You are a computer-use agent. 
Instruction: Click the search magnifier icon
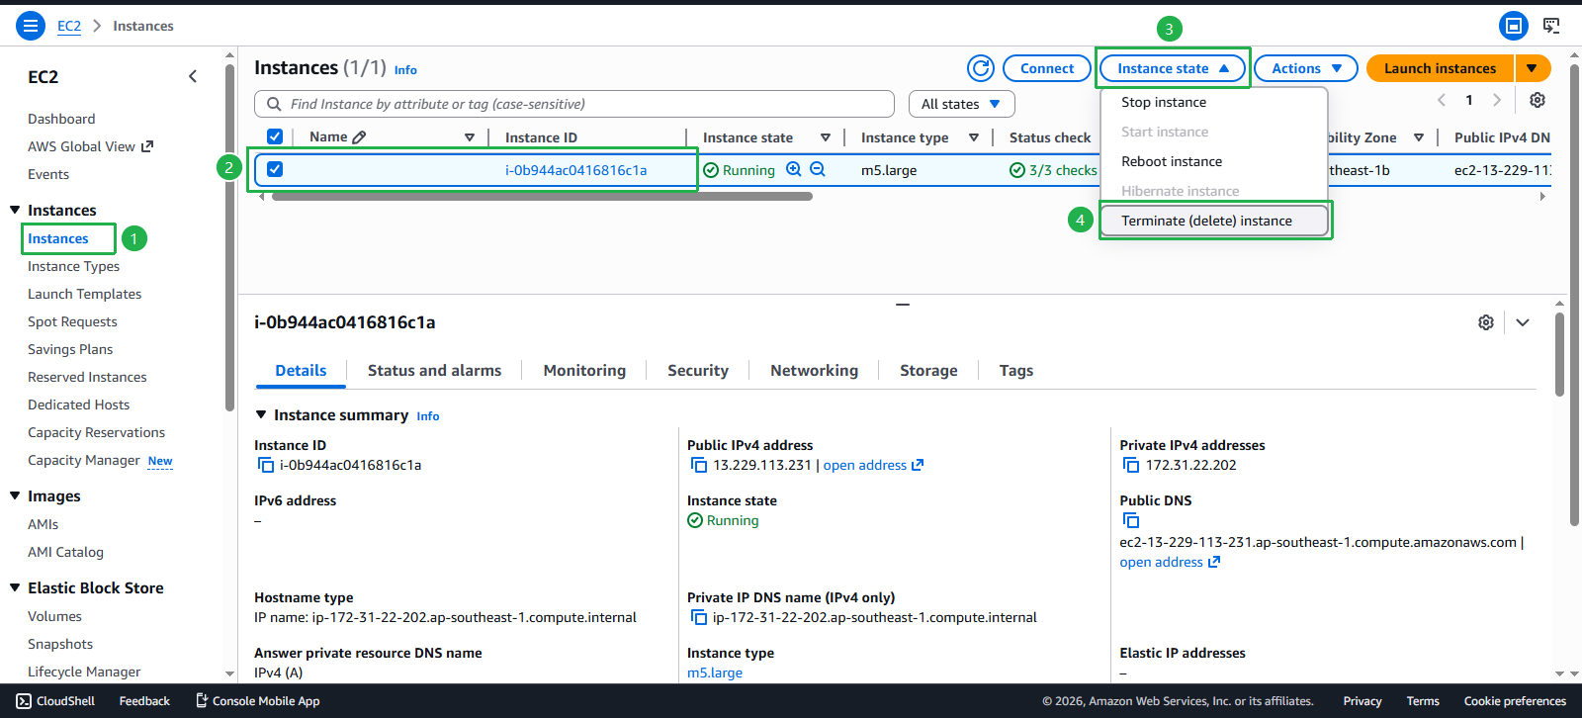(274, 104)
